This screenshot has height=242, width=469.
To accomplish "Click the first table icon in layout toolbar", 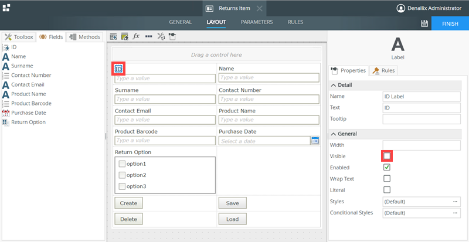I will coord(114,36).
